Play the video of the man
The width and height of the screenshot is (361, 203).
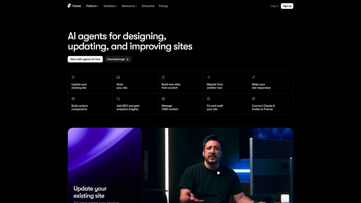pyautogui.click(x=218, y=173)
